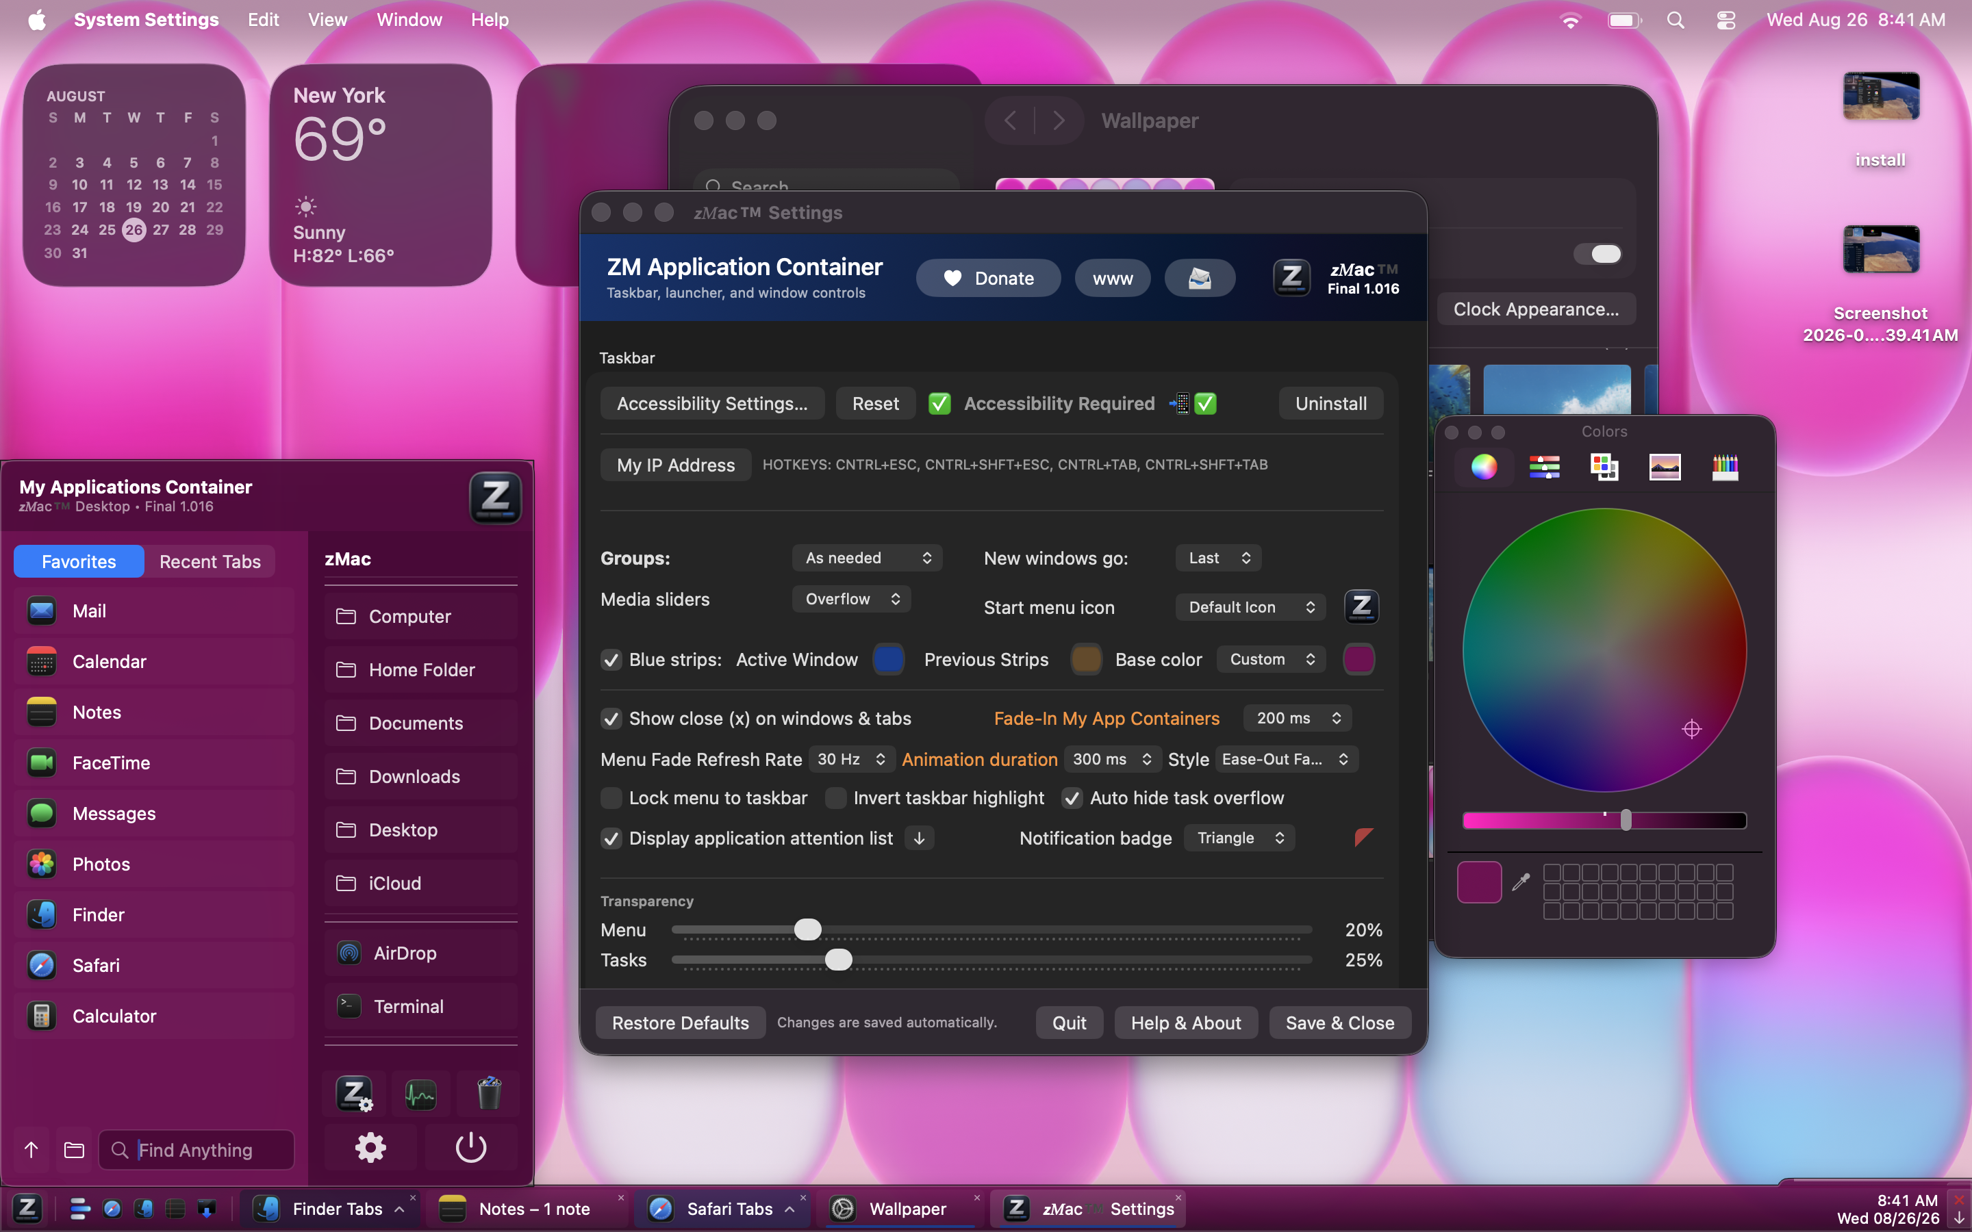
Task: Open the Activity Monitor icon in launcher
Action: [420, 1094]
